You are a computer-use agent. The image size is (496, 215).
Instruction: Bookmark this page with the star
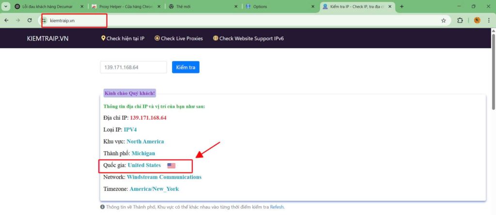pyautogui.click(x=444, y=20)
